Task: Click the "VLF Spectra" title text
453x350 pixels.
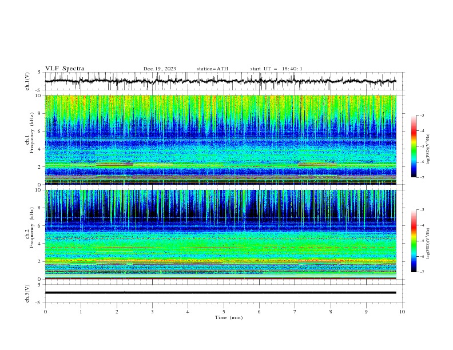Action: click(x=65, y=69)
